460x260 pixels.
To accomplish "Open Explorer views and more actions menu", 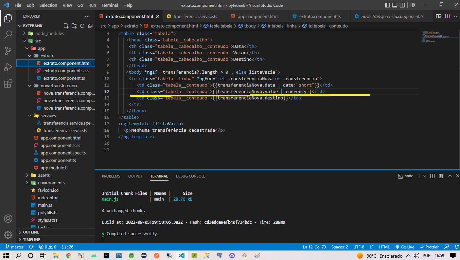I will (87, 16).
